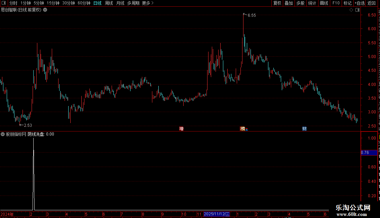Toggle the sidebar panel icon at top-left

coord(4,3)
